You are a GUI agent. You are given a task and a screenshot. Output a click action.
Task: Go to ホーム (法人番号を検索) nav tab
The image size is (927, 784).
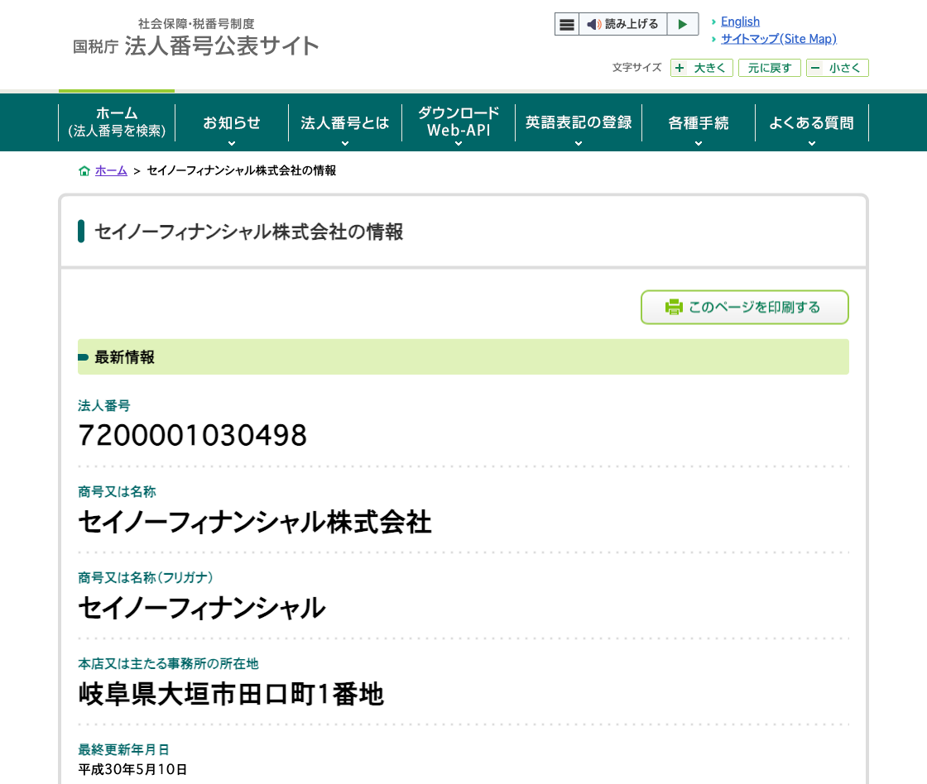click(x=117, y=122)
